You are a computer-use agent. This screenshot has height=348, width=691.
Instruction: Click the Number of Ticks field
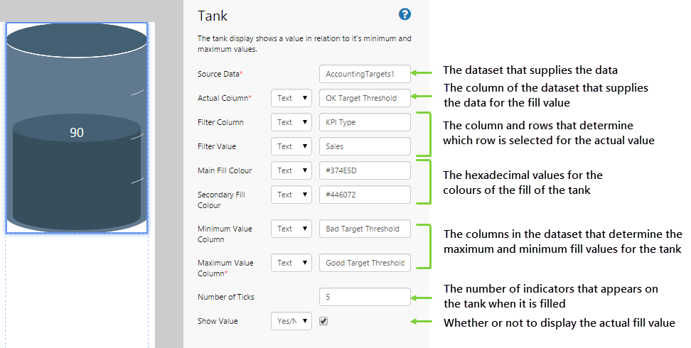pos(365,297)
